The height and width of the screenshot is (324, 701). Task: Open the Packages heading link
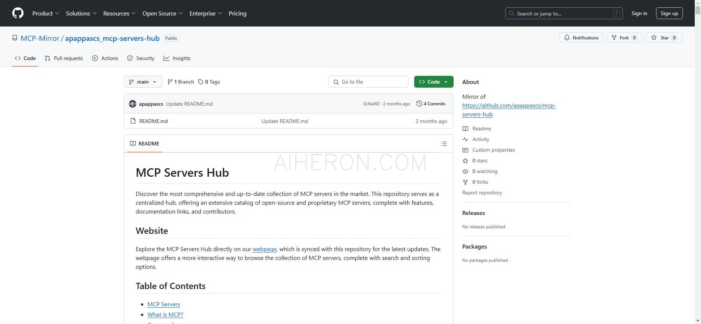tap(475, 246)
